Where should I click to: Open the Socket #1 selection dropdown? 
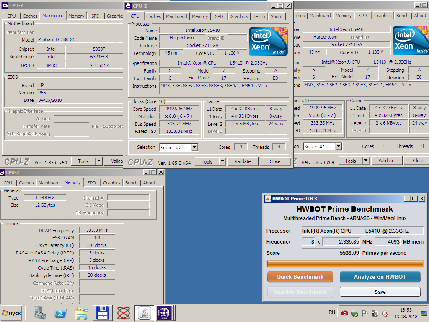[338, 147]
